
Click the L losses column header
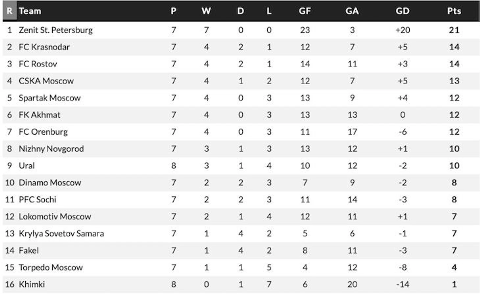[x=269, y=11]
